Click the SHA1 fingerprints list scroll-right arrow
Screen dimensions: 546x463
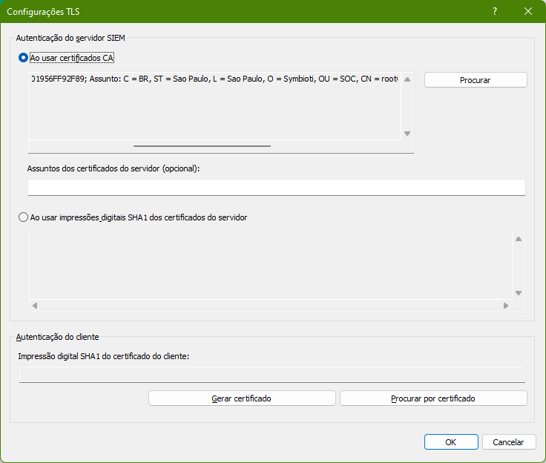(506, 306)
